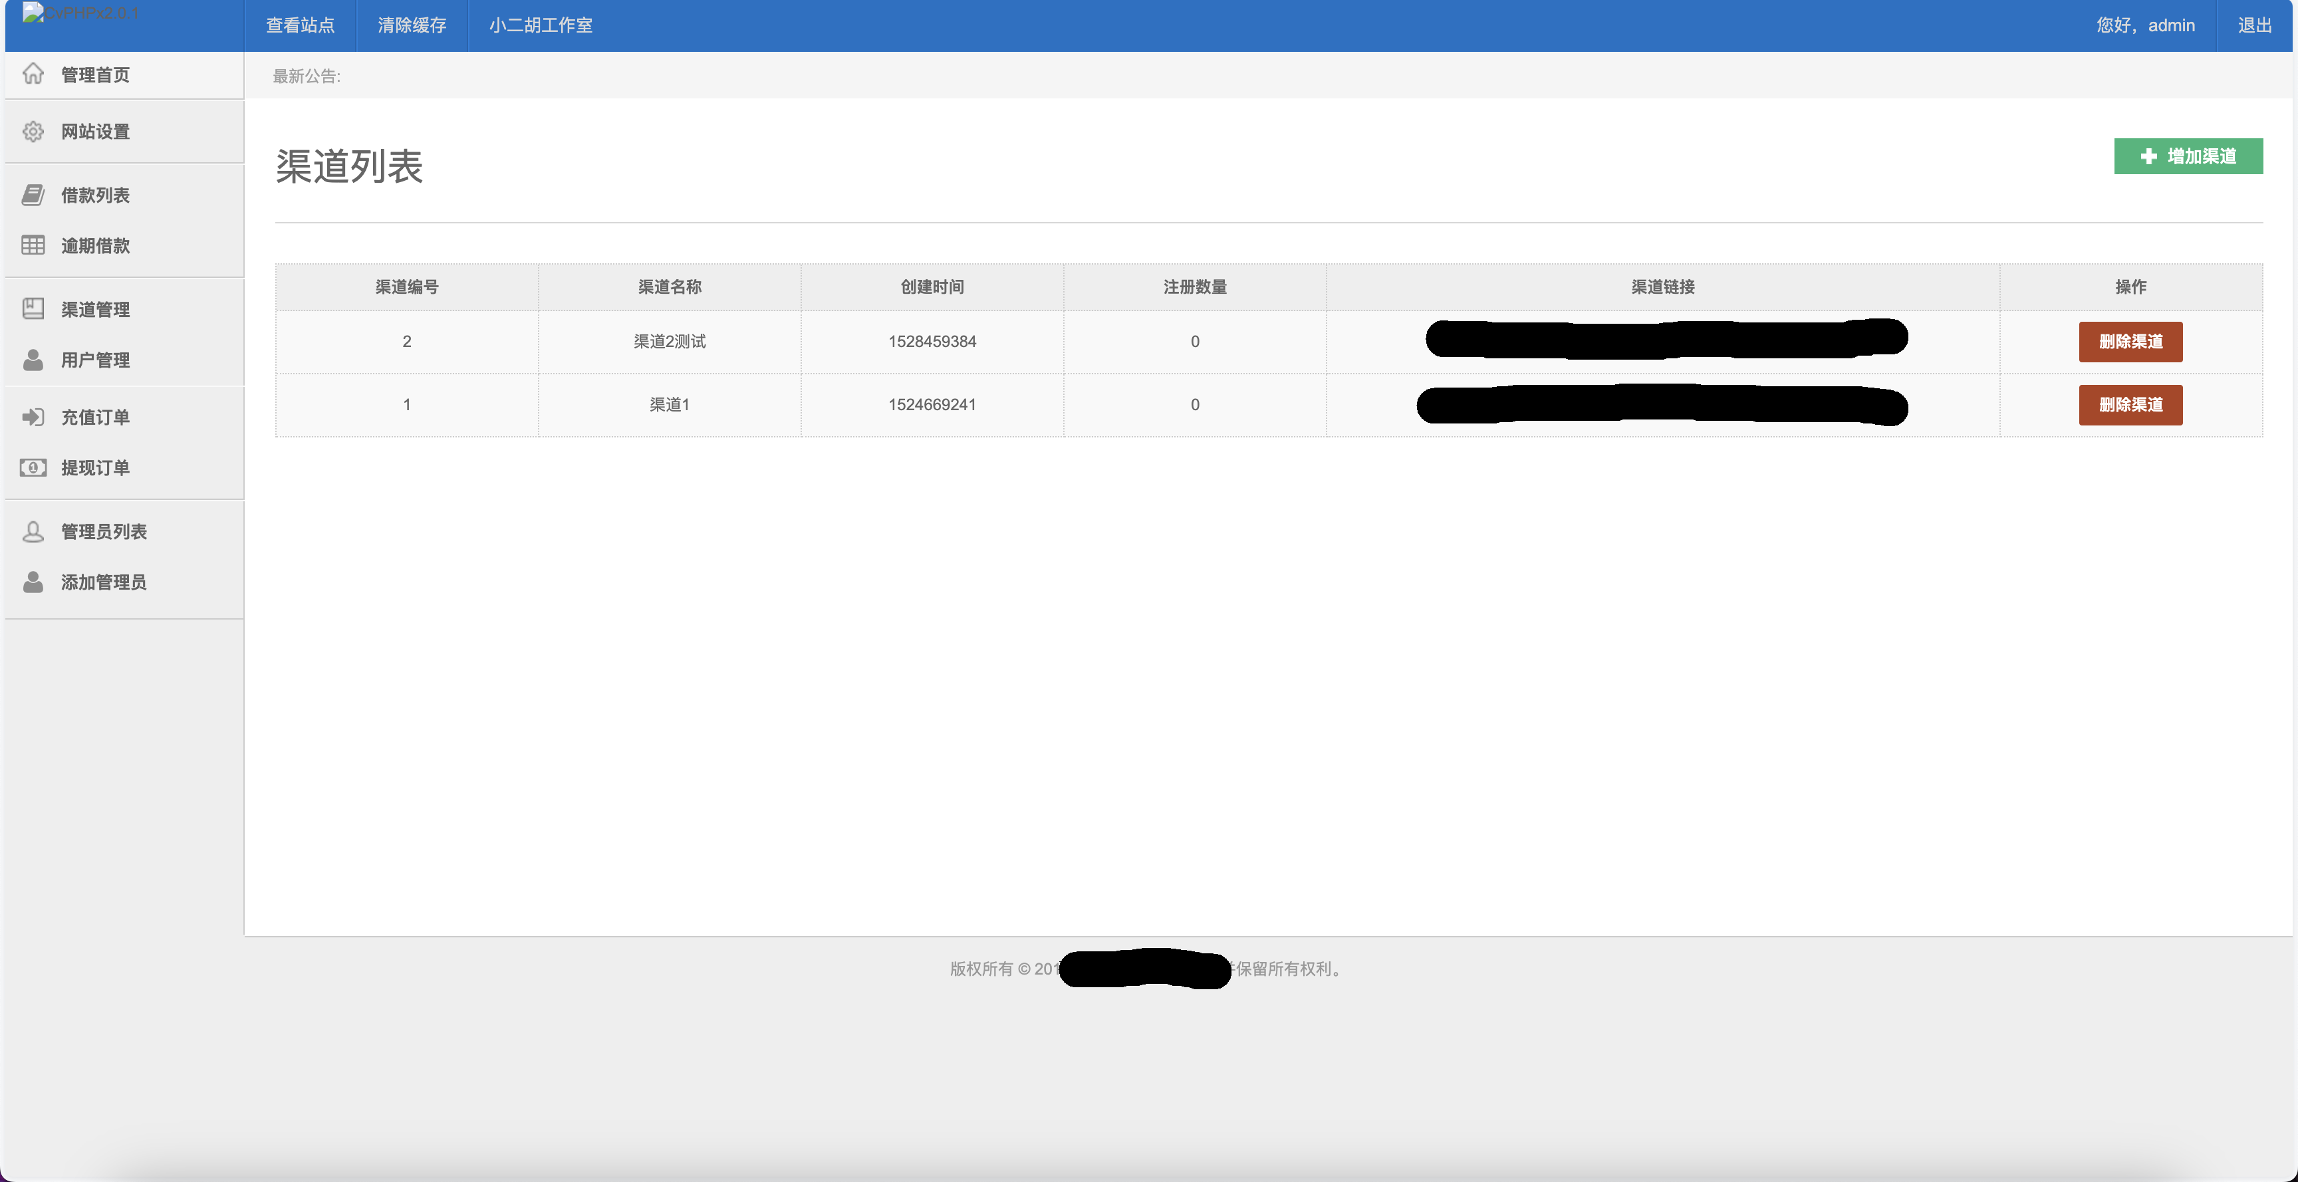Open the 查看站点 top menu item
The height and width of the screenshot is (1182, 2298).
[x=300, y=25]
